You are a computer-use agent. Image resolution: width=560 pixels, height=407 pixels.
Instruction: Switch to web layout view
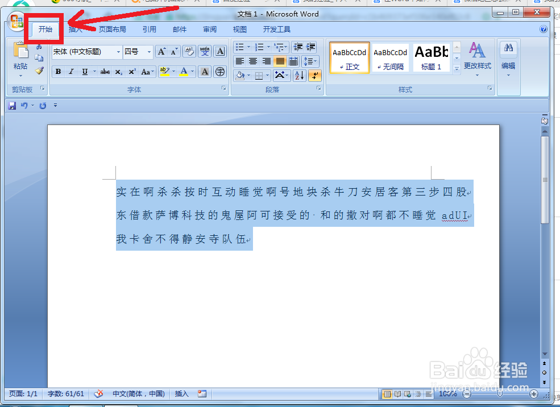tap(408, 394)
